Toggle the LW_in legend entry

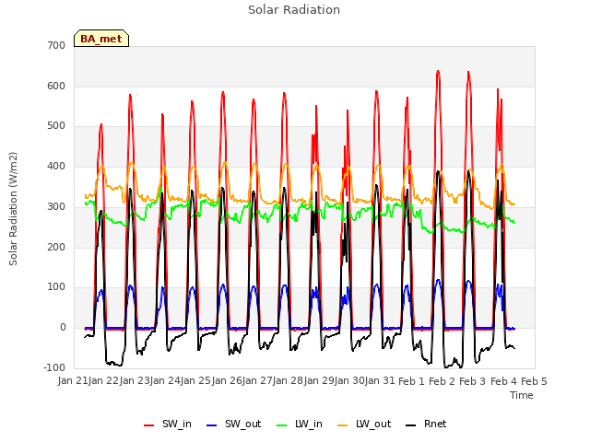[x=300, y=424]
